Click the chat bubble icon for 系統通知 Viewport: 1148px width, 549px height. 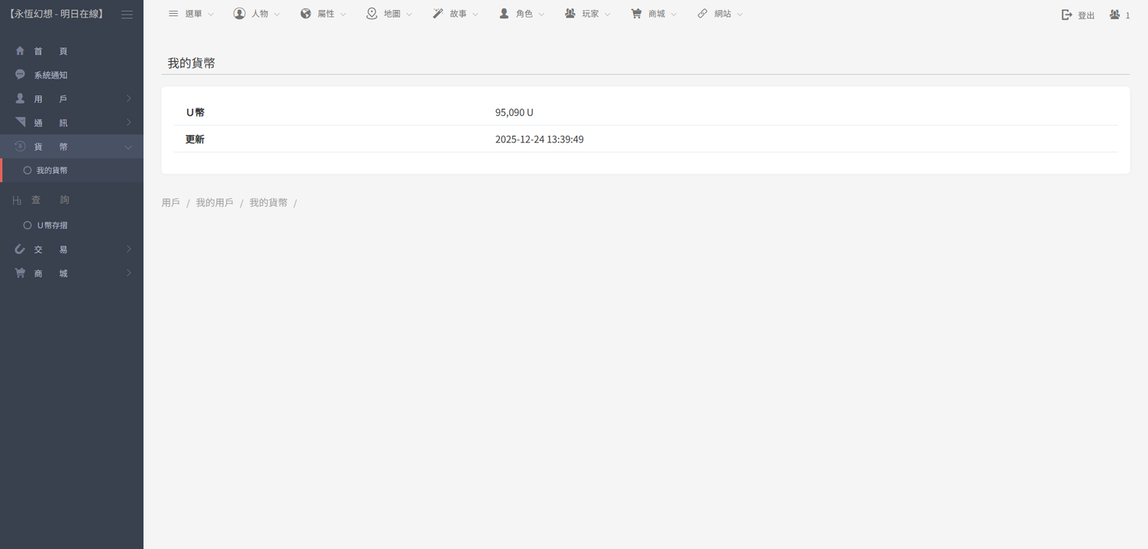pyautogui.click(x=21, y=75)
